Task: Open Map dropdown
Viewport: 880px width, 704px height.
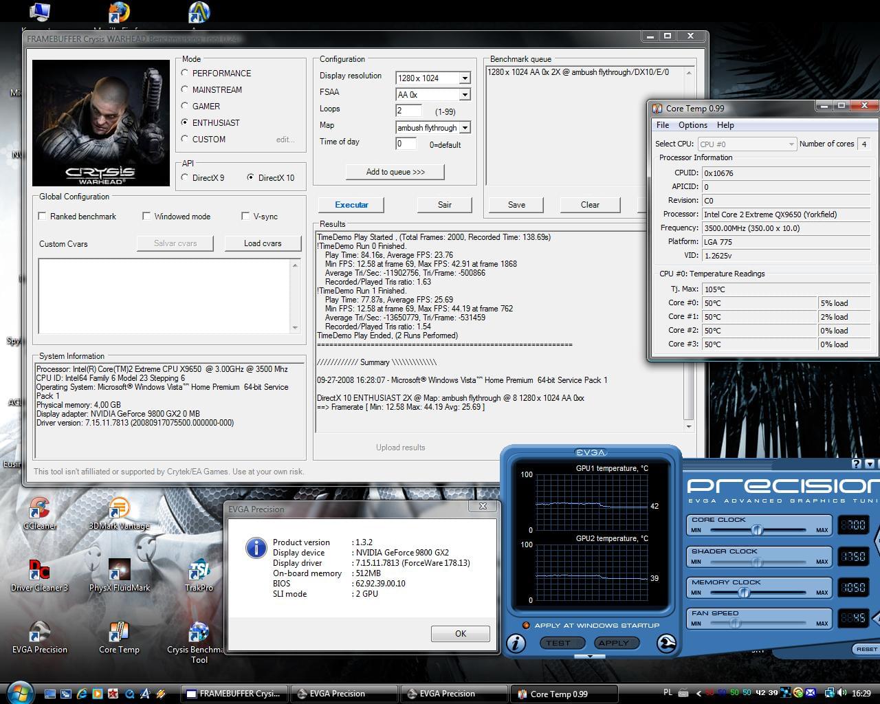Action: point(465,127)
